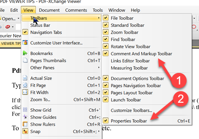
Task: Click the Show Guides icon
Action: click(x=25, y=117)
